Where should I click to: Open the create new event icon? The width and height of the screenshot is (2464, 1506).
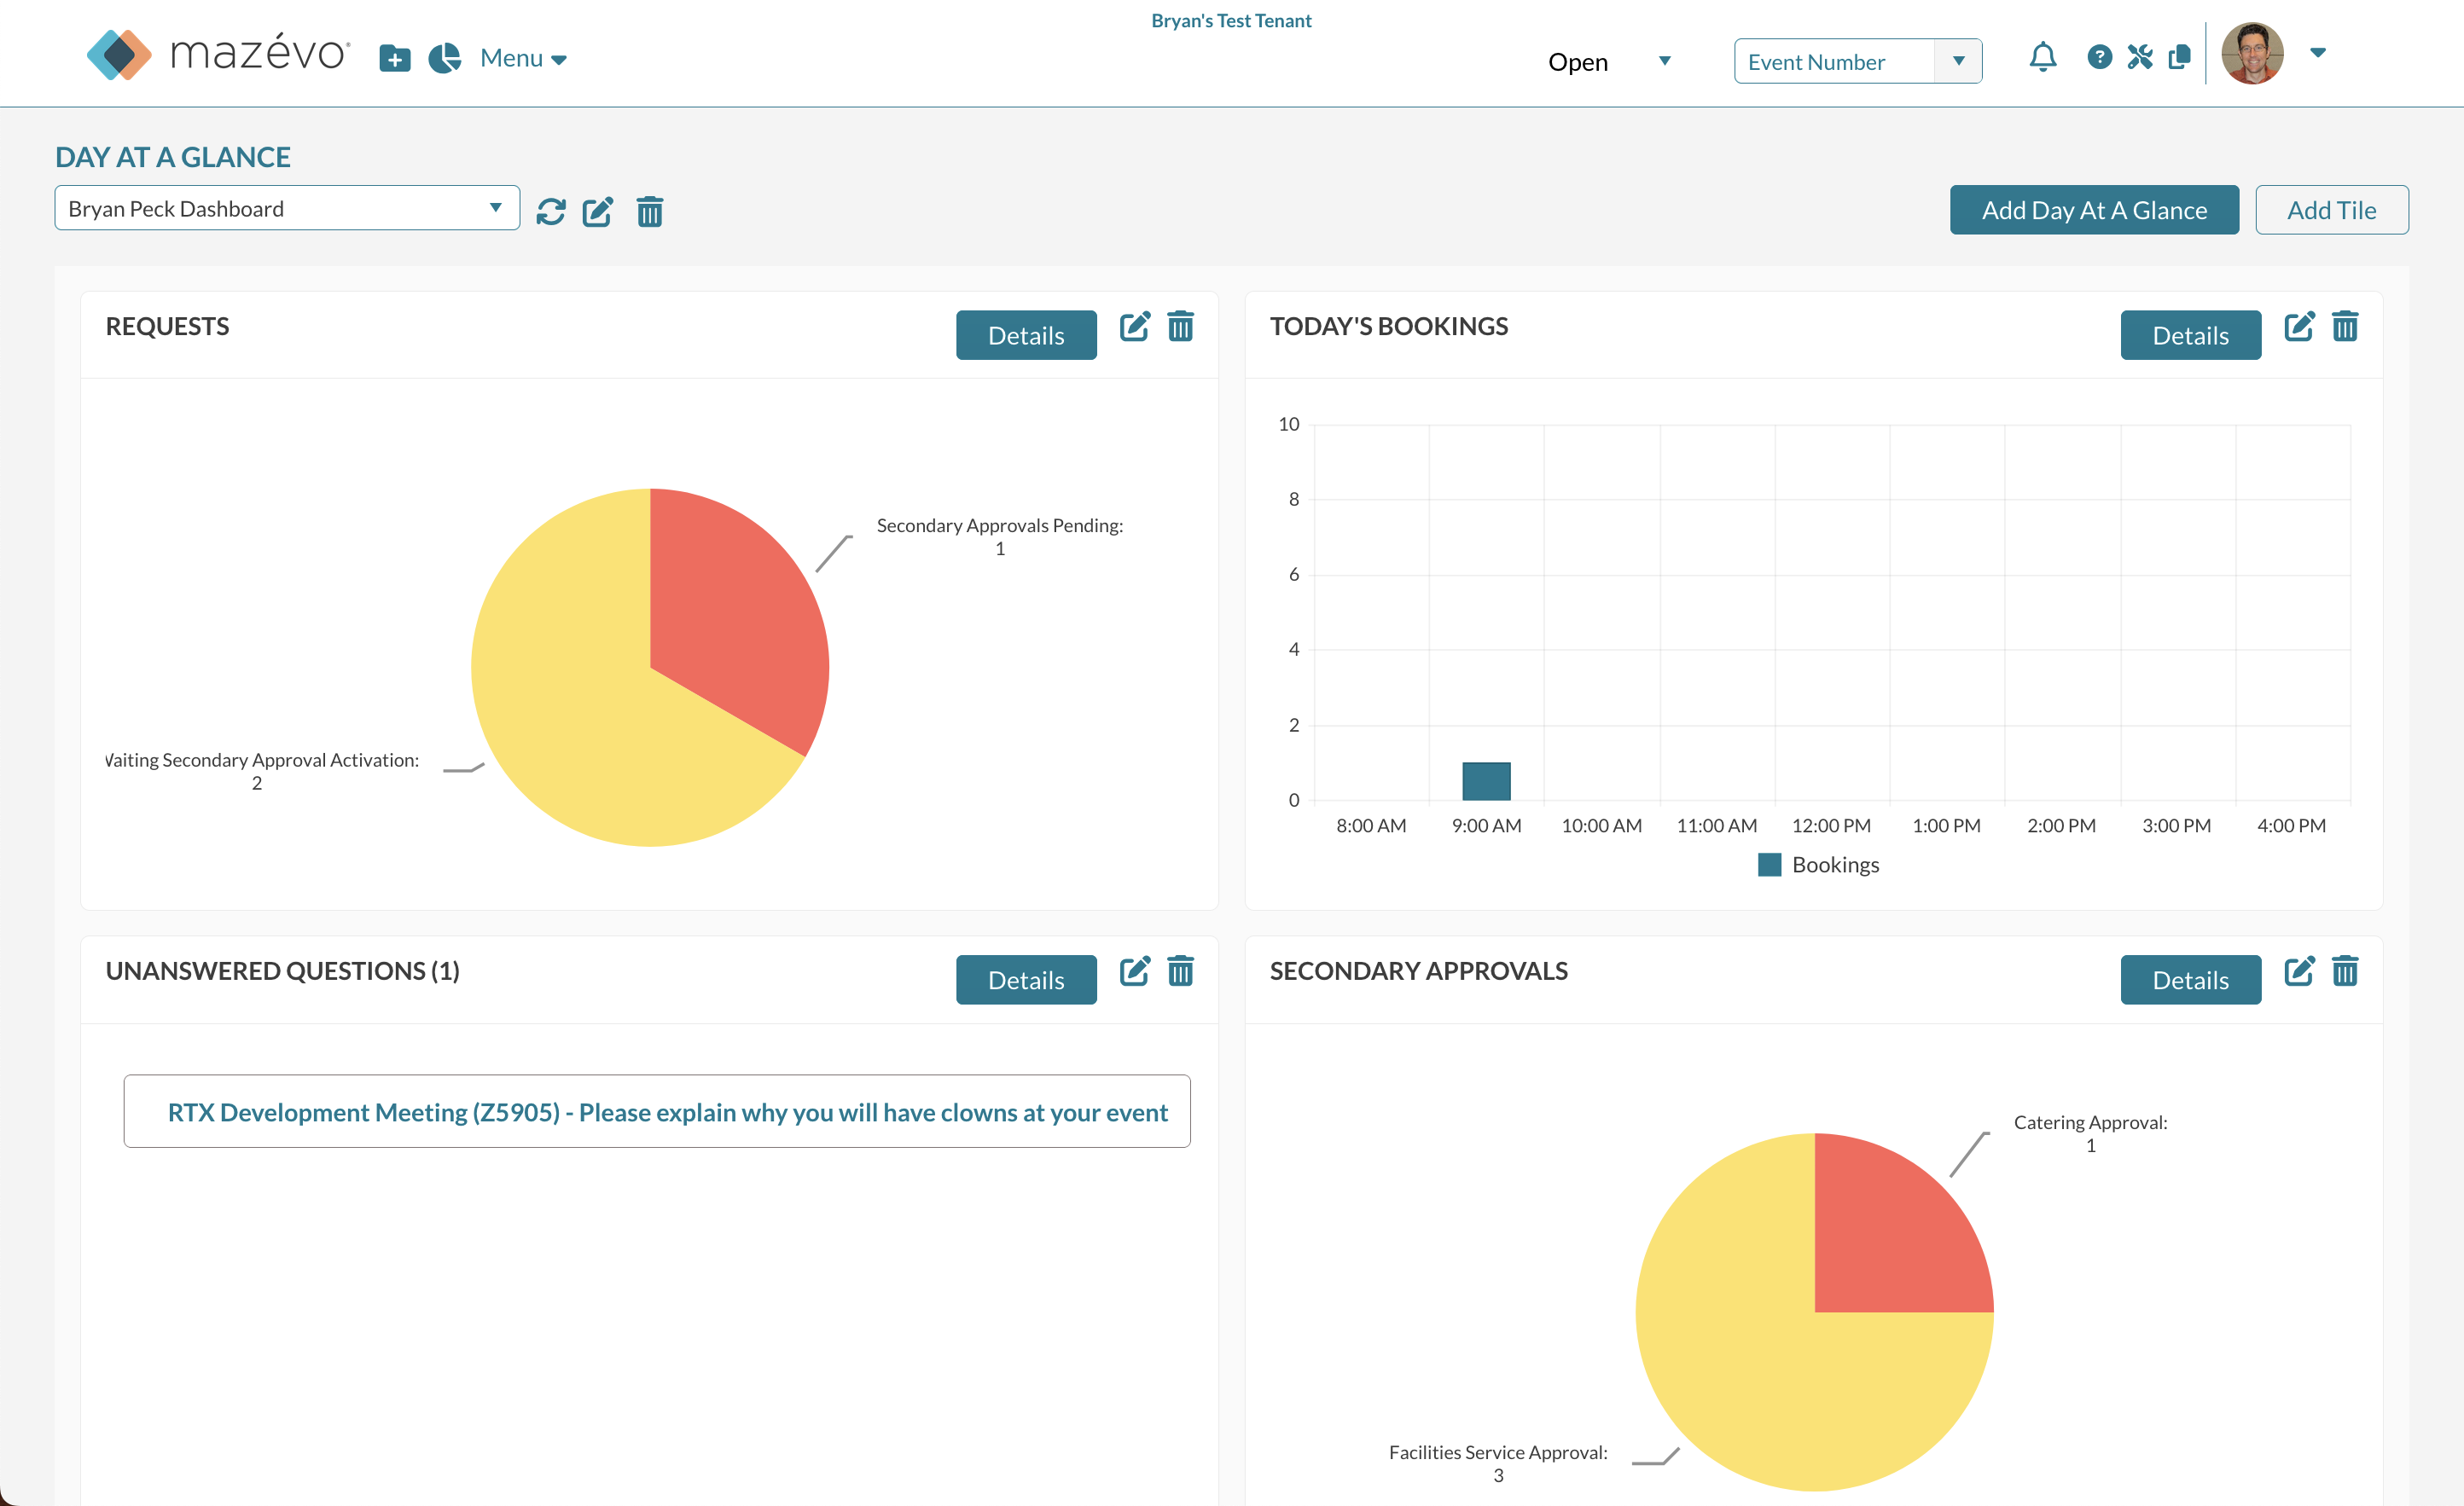(x=394, y=57)
